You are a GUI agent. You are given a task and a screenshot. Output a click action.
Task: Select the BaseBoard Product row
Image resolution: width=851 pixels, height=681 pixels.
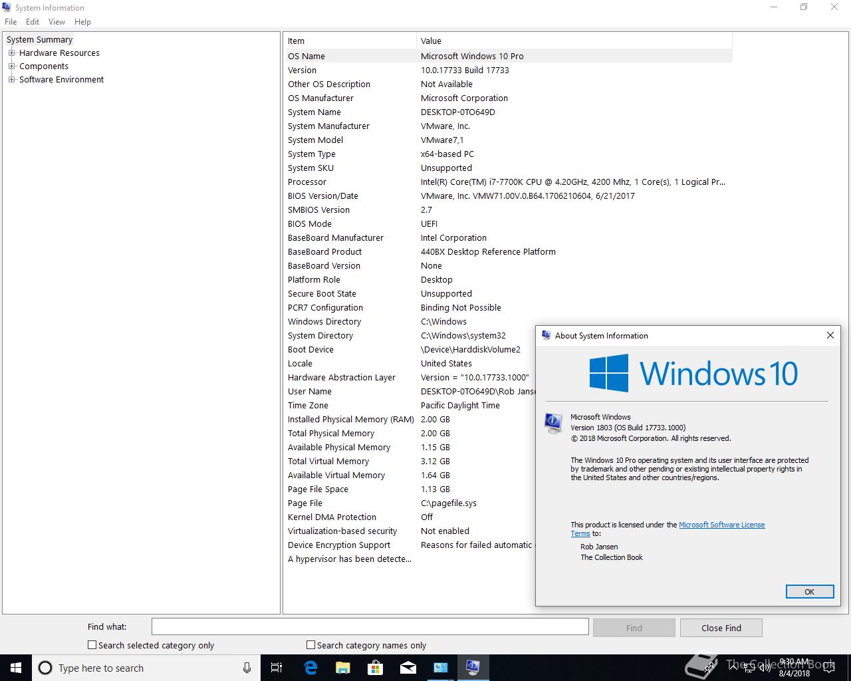tap(509, 251)
